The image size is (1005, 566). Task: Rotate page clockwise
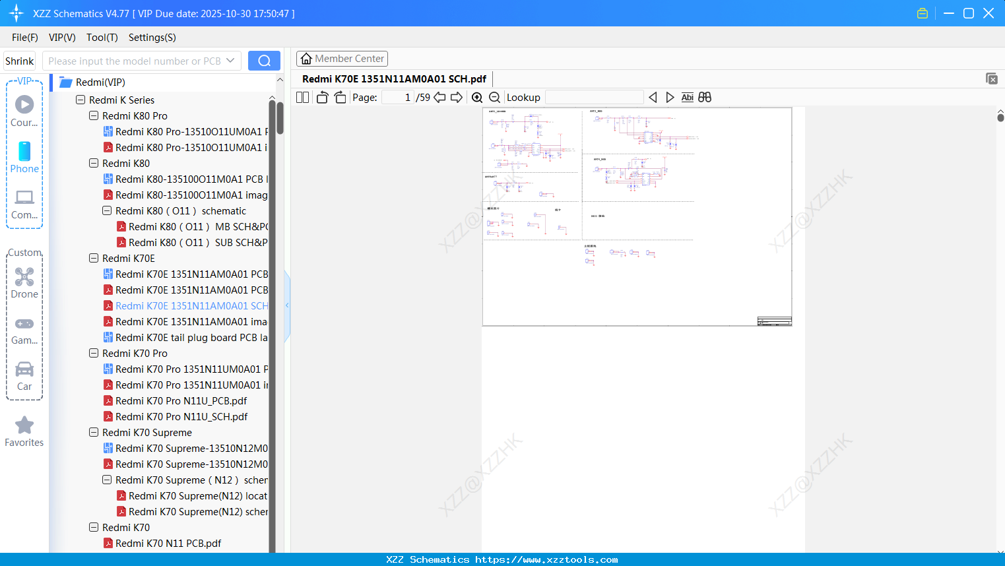[340, 97]
